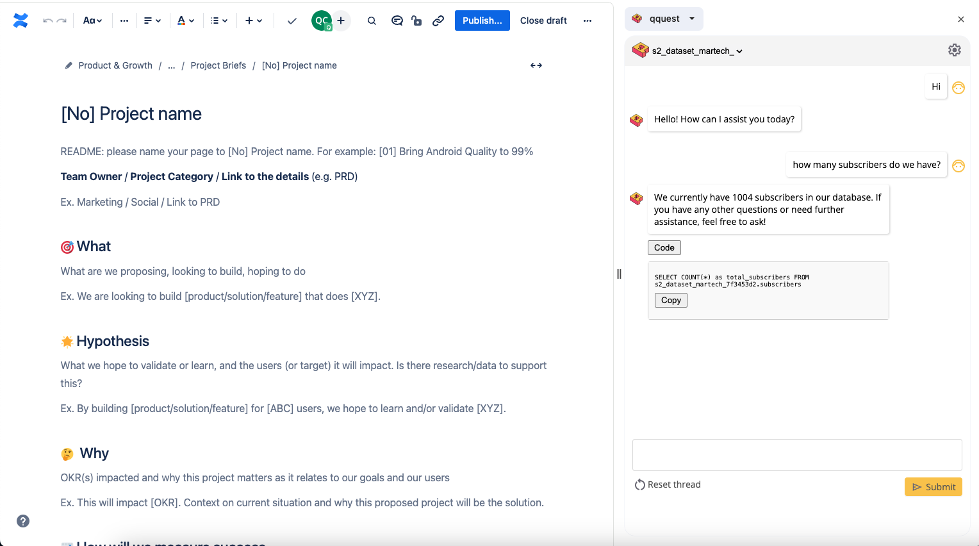979x546 pixels.
Task: Open the text color picker
Action: pos(185,21)
